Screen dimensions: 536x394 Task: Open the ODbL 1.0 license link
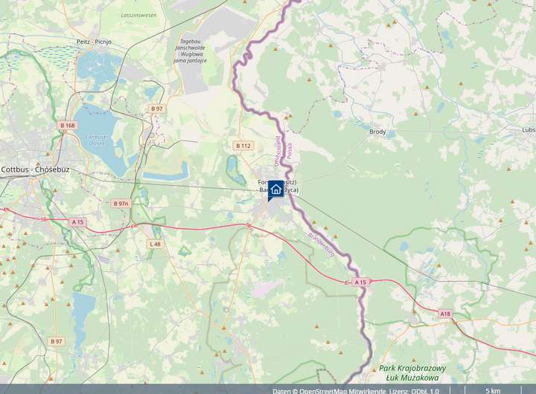(x=424, y=390)
